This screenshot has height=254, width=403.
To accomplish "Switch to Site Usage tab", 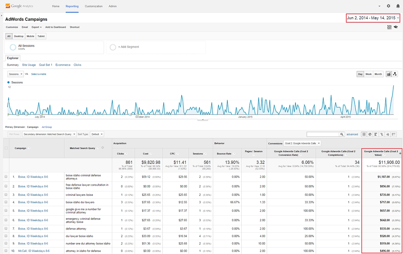I will point(29,65).
